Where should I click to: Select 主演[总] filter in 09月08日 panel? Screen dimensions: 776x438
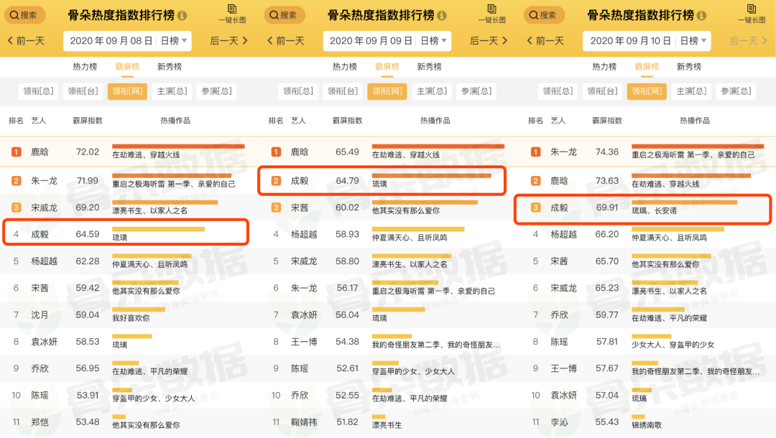pos(172,91)
